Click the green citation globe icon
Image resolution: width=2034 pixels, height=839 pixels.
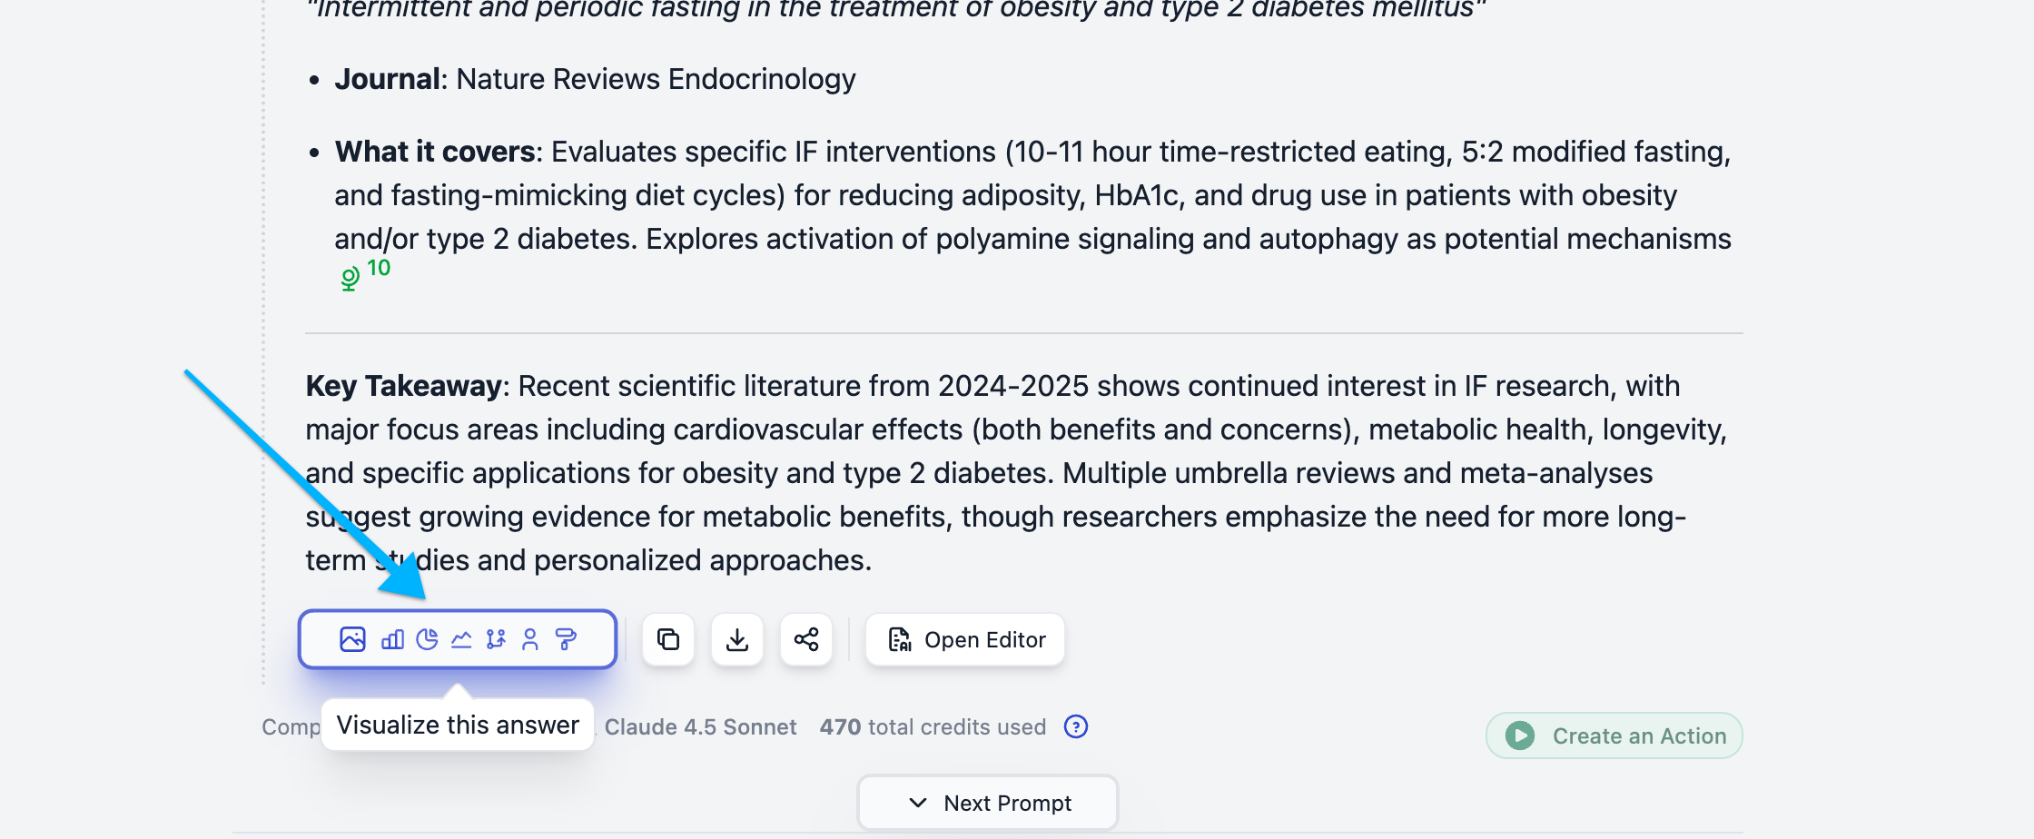(350, 278)
